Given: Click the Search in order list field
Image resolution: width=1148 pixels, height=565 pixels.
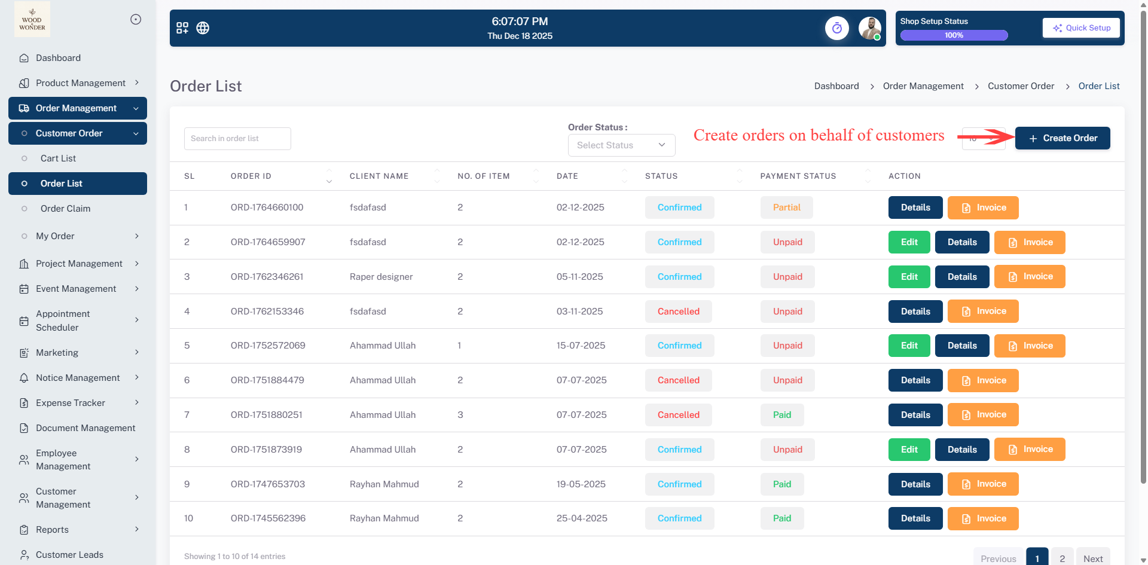Looking at the screenshot, I should click(x=237, y=139).
